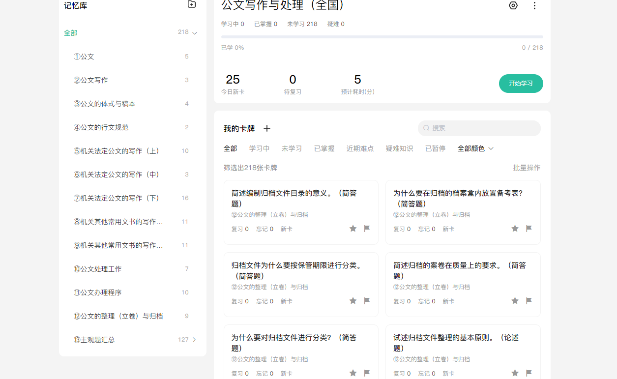
Task: Click the 待复习 count
Action: coord(293,80)
